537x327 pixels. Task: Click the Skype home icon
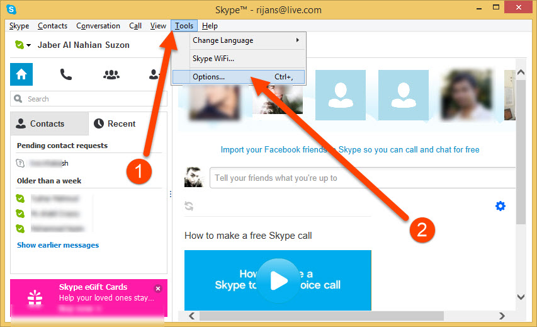(x=21, y=74)
